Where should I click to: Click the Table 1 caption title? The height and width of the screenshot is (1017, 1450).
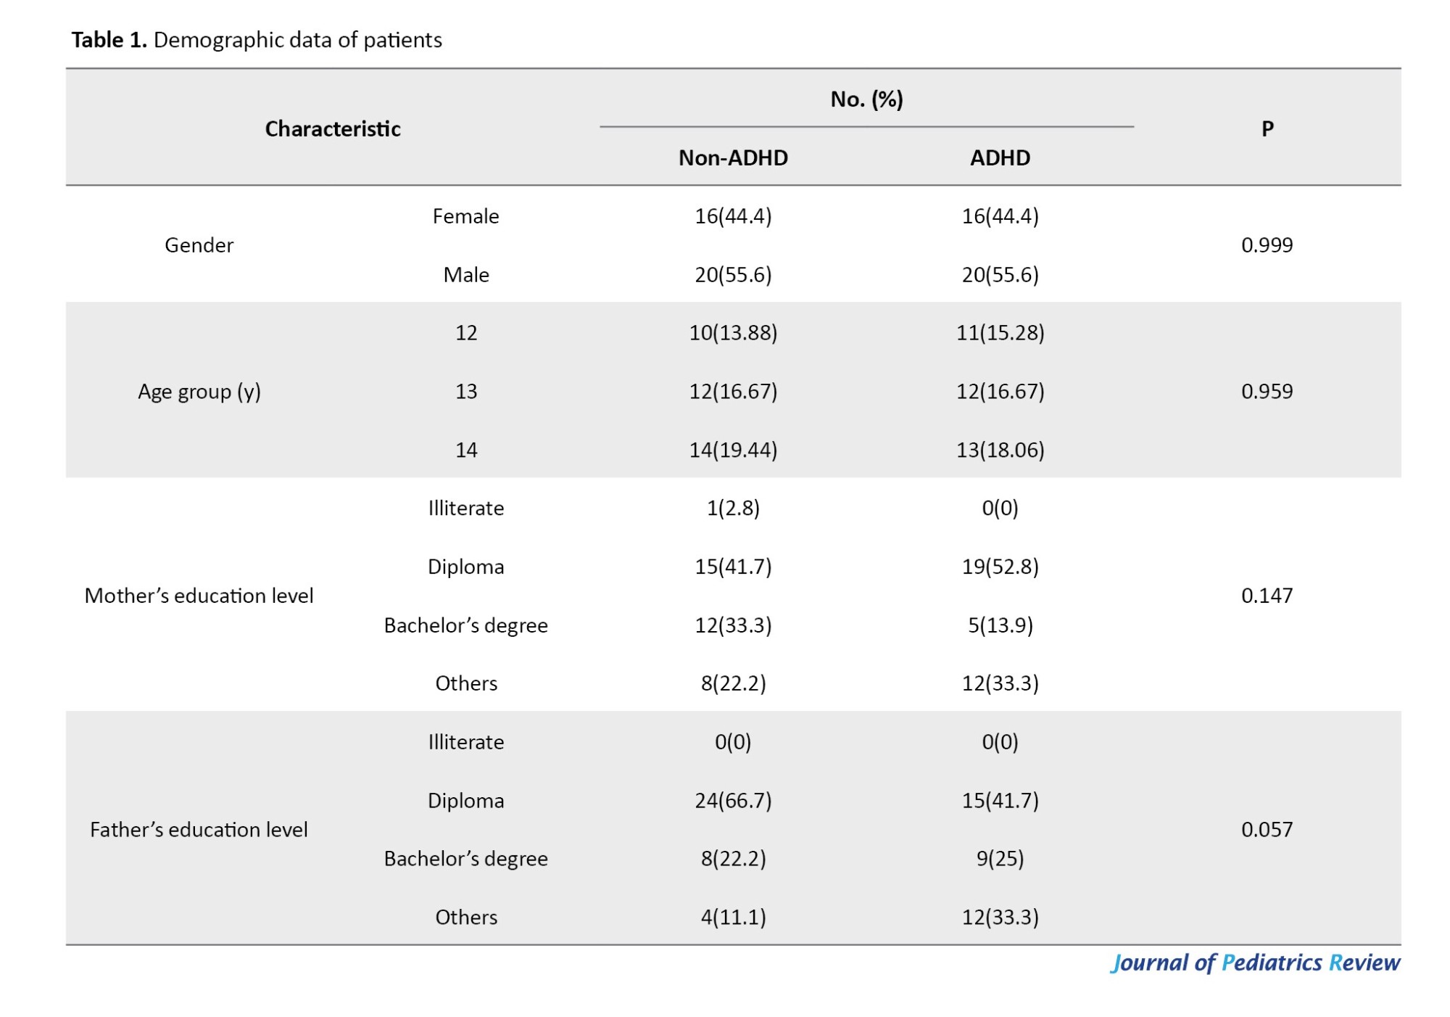point(256,40)
